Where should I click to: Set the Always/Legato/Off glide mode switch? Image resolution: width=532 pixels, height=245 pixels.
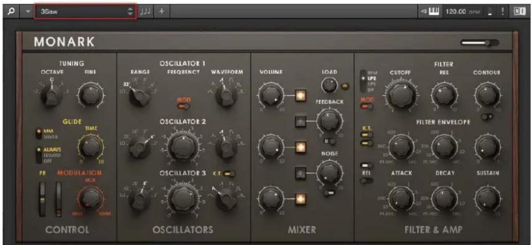click(x=38, y=154)
